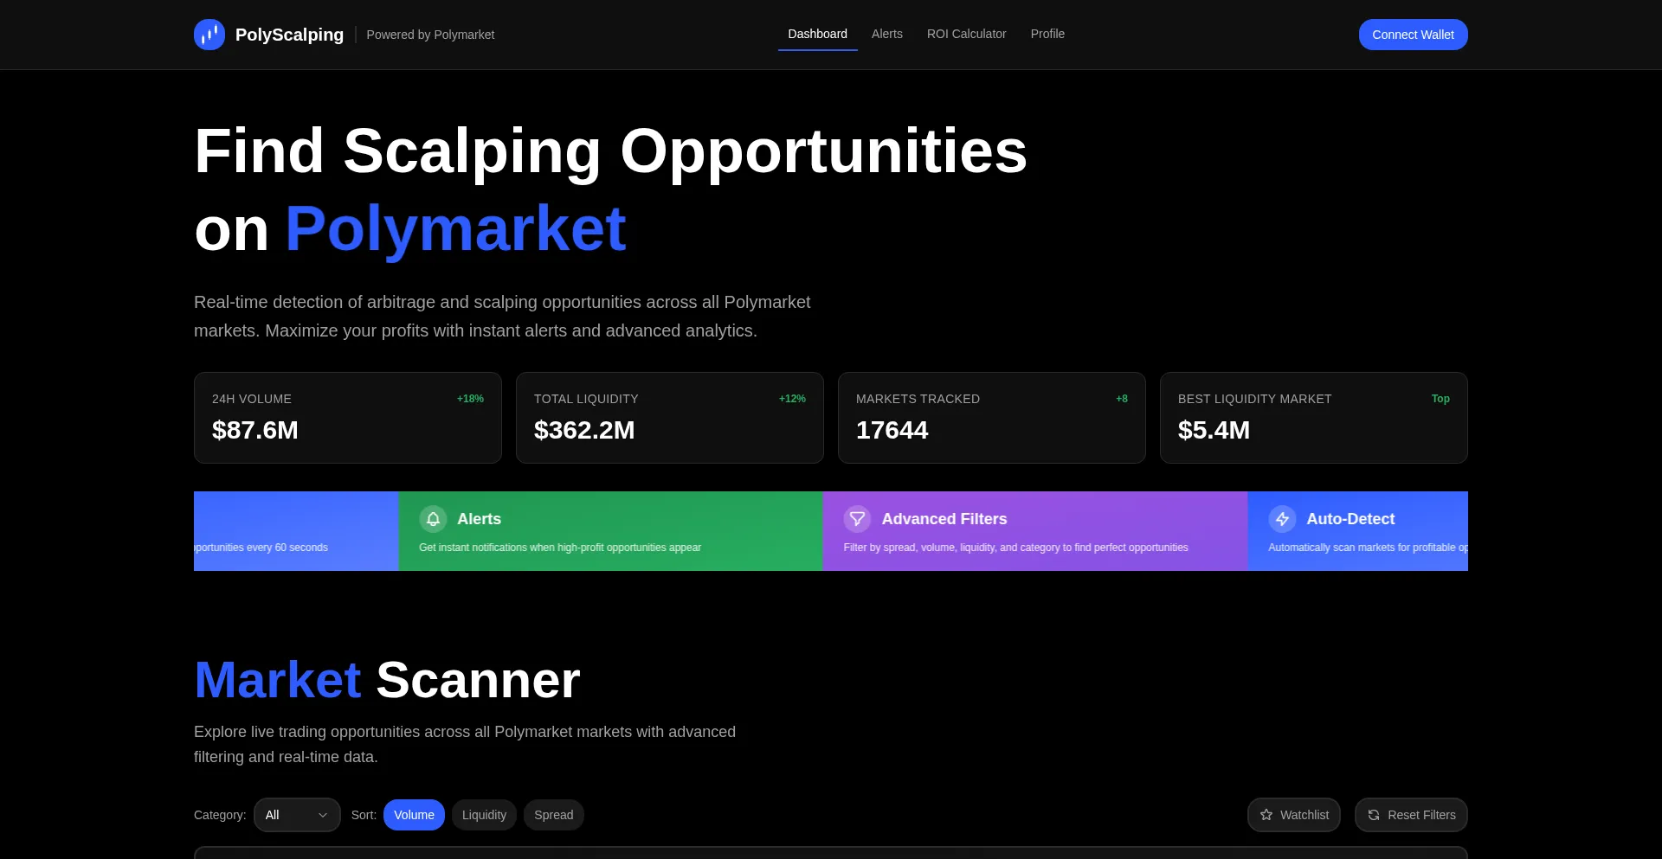The height and width of the screenshot is (859, 1662).
Task: Open the Best Liquidity Market card
Action: pos(1313,418)
